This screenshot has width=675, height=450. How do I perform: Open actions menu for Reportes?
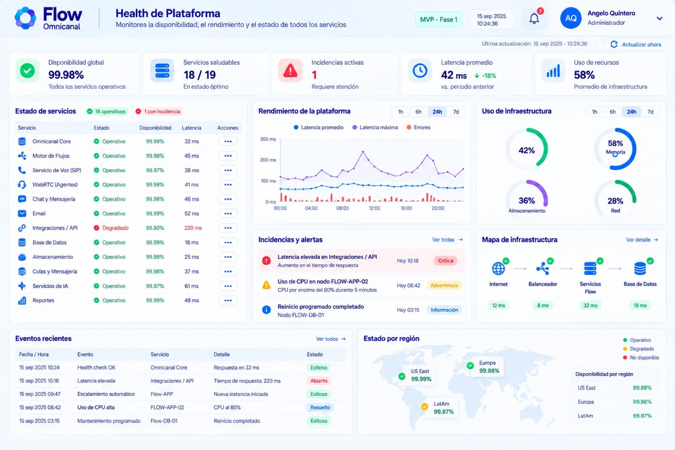pyautogui.click(x=228, y=301)
